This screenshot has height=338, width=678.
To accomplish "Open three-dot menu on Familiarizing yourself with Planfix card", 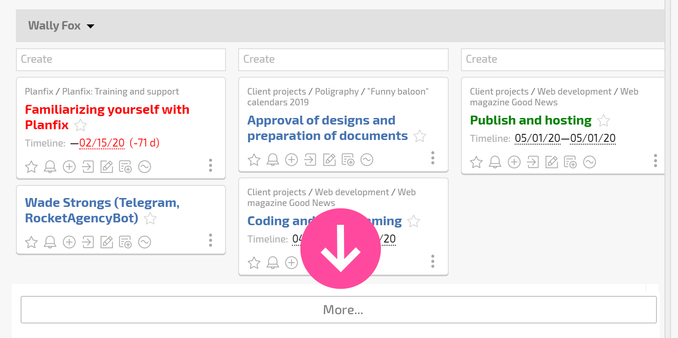I will point(211,165).
